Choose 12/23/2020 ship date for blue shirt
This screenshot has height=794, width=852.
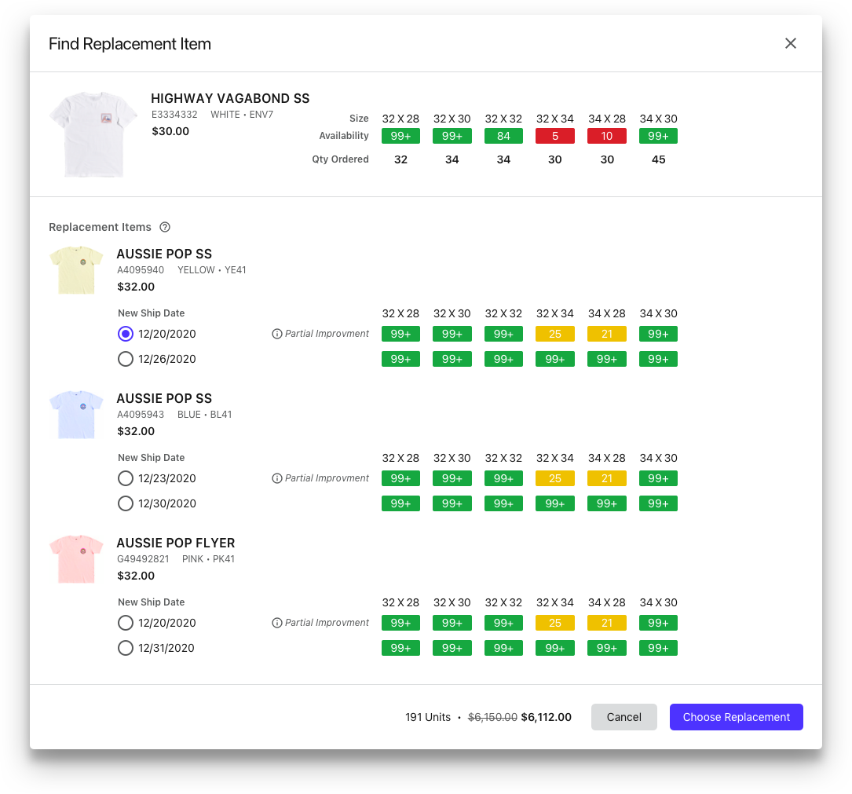pos(126,478)
